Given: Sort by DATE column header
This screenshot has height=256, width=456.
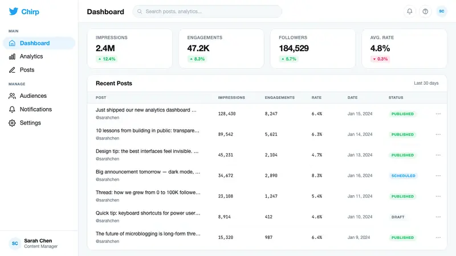Looking at the screenshot, I should tap(352, 98).
